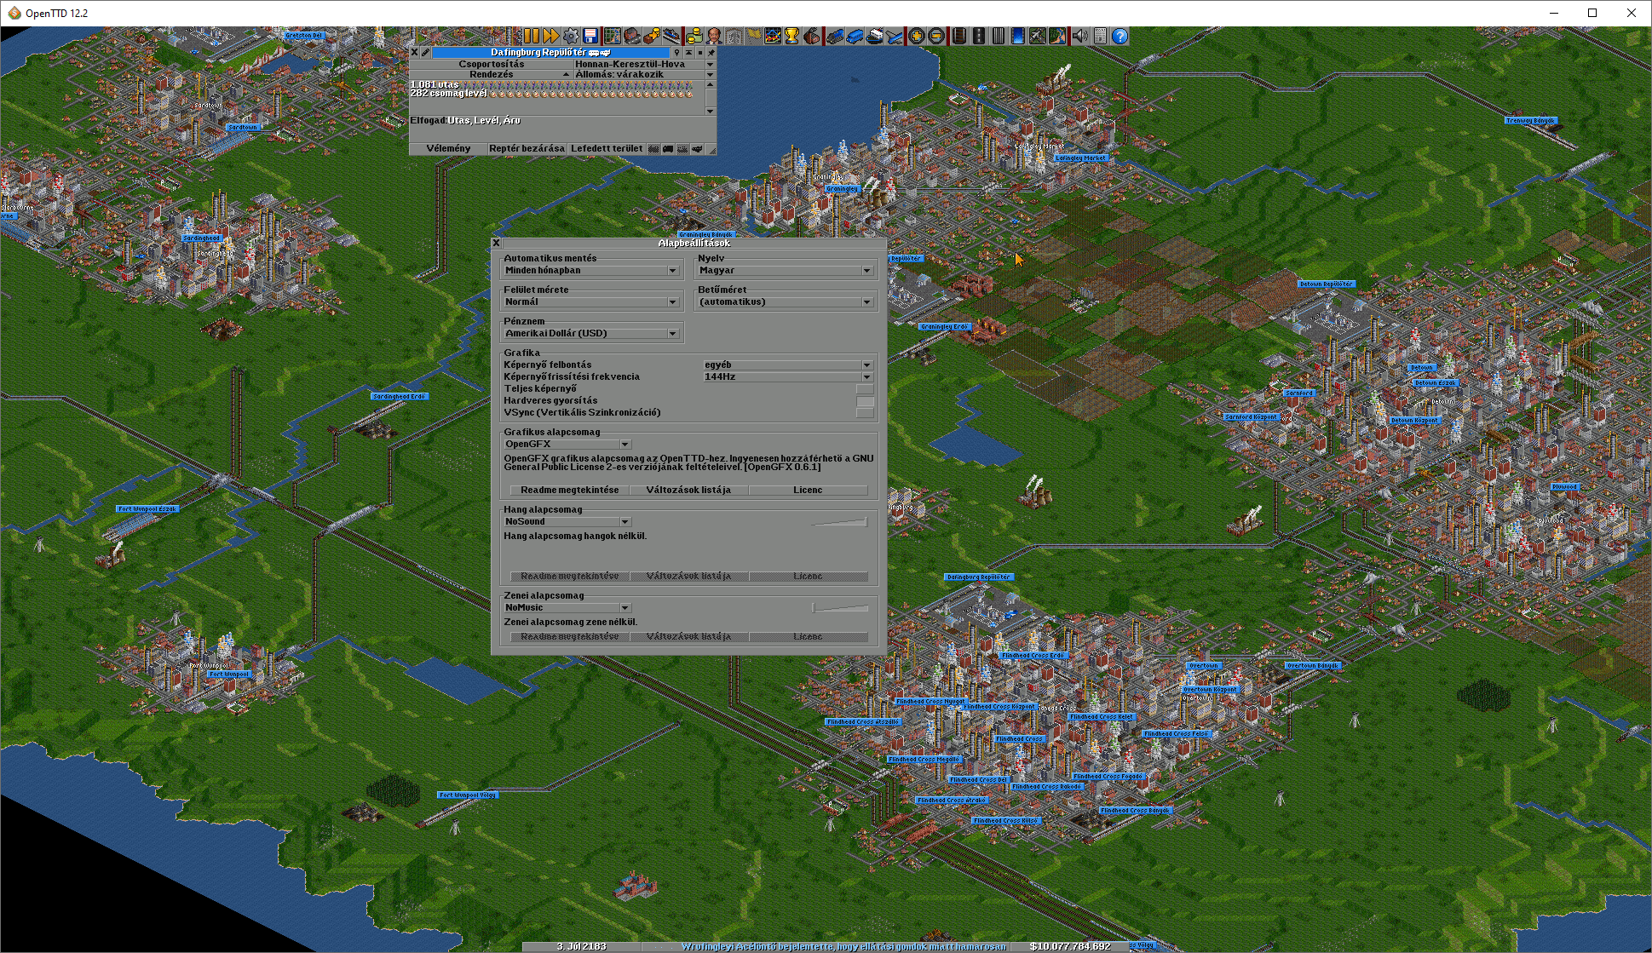Open the Automatikus mentés dropdown
Viewport: 1652px width, 953px height.
click(x=591, y=270)
